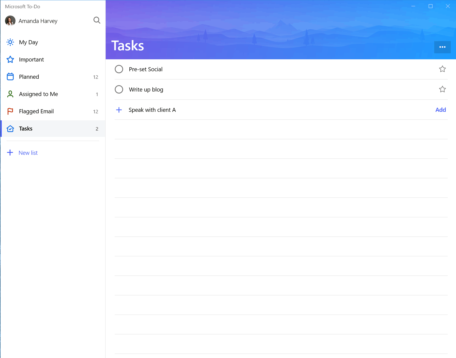Viewport: 456px width, 358px height.
Task: Open the My Day list
Action: point(53,42)
